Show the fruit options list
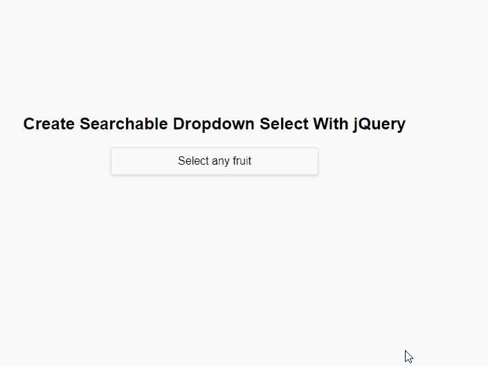The width and height of the screenshot is (488, 366). 215,161
